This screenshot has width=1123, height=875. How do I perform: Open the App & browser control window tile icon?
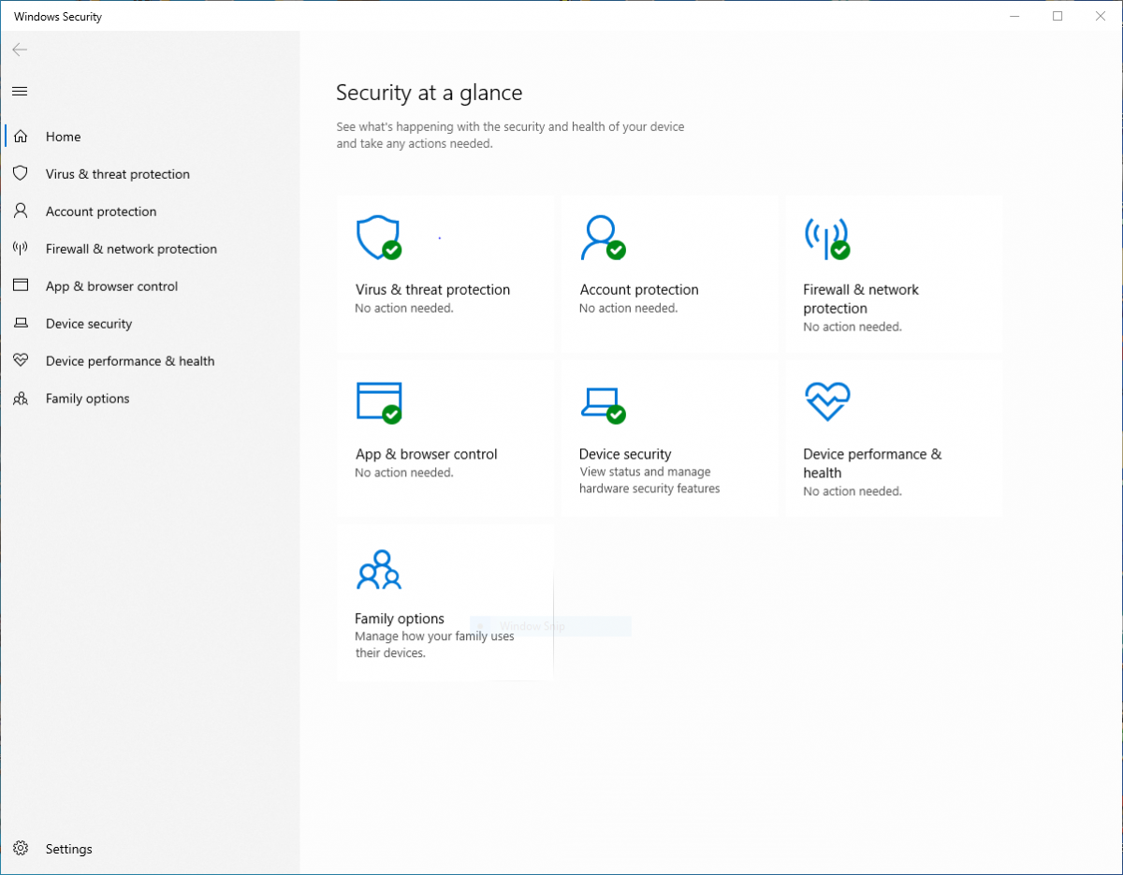(379, 402)
